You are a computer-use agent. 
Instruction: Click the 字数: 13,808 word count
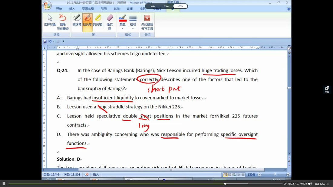[72, 175]
